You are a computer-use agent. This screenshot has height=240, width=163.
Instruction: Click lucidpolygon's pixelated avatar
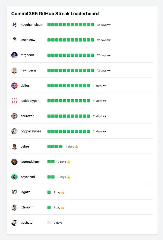tap(14, 101)
